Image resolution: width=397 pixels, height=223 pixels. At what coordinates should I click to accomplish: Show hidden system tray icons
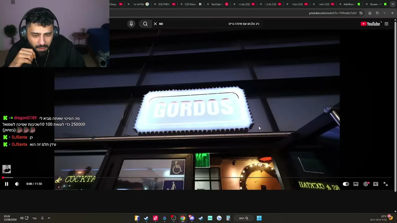(49, 218)
